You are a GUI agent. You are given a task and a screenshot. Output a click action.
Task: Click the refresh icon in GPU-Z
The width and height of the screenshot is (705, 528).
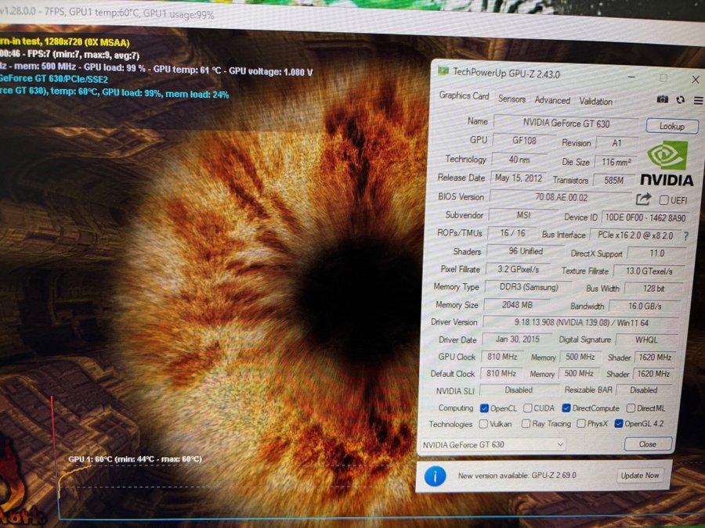(x=680, y=100)
